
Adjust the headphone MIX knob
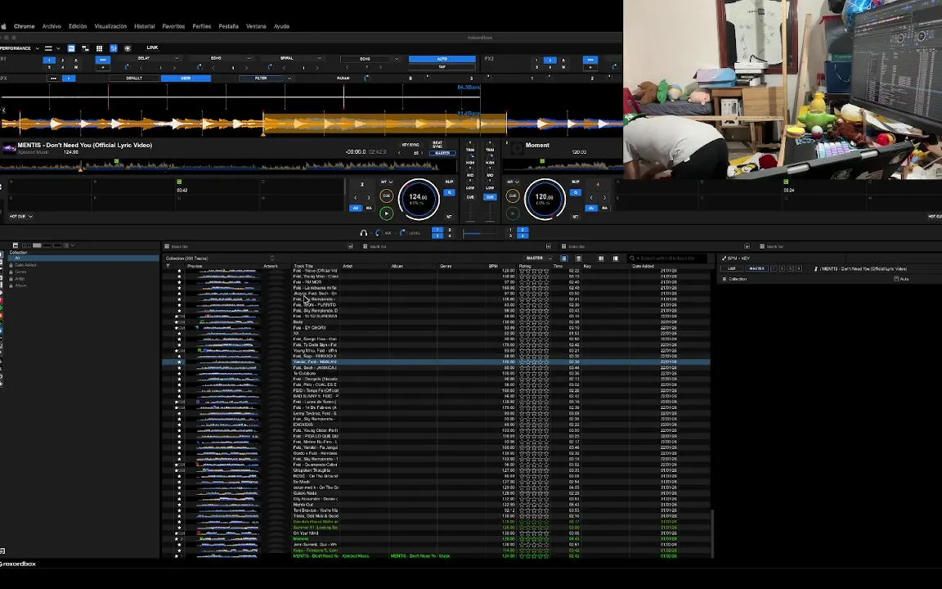pyautogui.click(x=379, y=232)
